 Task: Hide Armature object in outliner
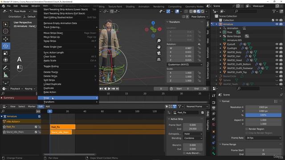coord(277,24)
